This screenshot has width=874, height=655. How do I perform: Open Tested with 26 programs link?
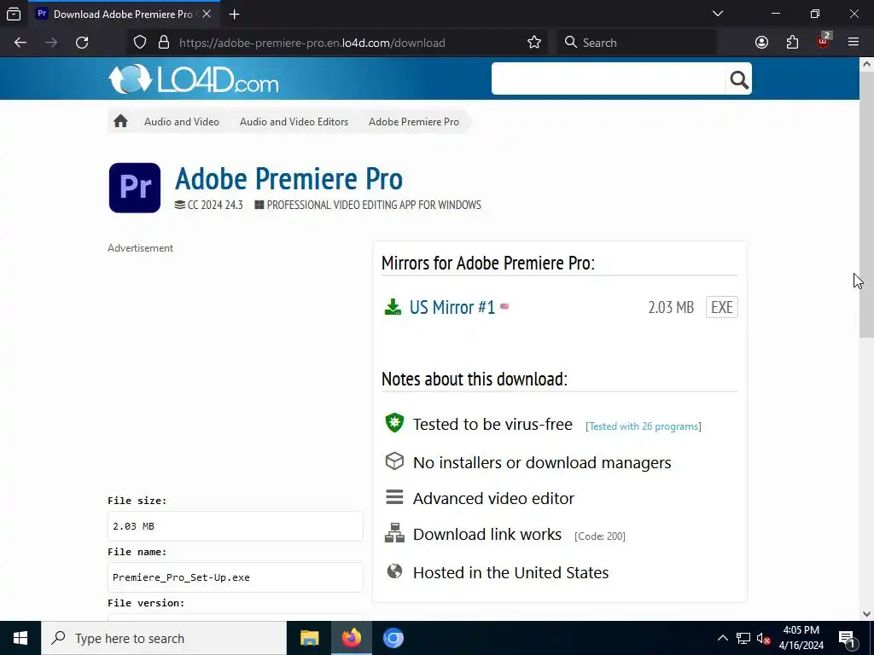pos(644,426)
